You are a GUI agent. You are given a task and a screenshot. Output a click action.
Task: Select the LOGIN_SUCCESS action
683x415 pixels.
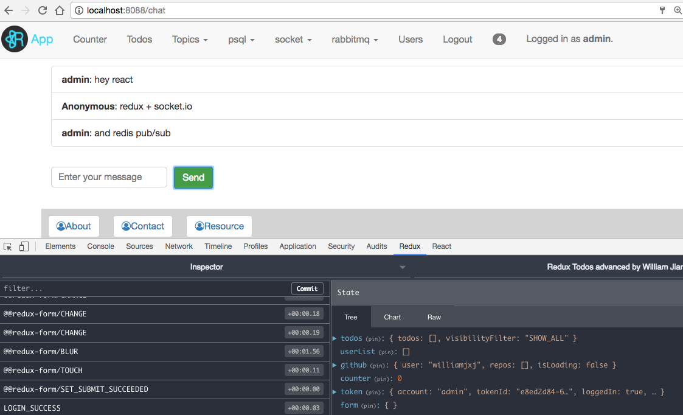(x=165, y=408)
